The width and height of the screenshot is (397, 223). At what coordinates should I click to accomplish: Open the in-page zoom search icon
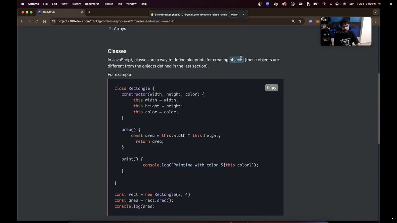293,21
